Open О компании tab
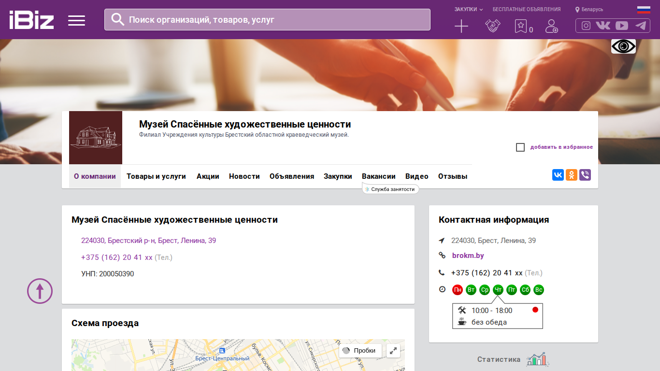 (95, 176)
